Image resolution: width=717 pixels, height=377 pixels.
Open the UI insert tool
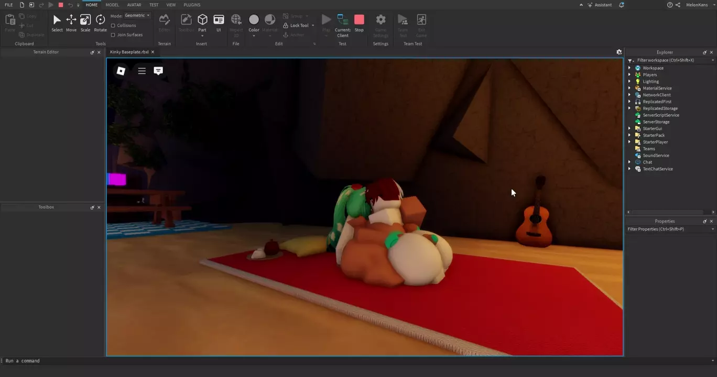pos(219,23)
